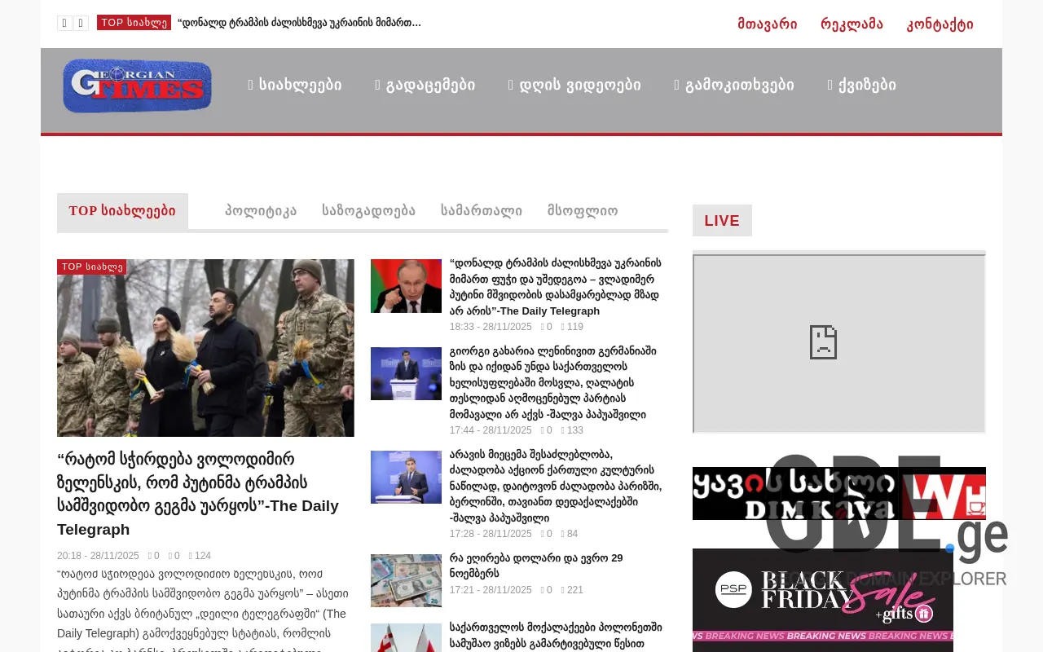Open the Putin article thumbnail
1043x652 pixels.
(406, 285)
